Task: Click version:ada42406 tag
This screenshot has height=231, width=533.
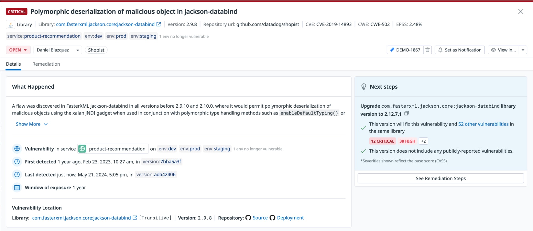Action: coord(156,175)
